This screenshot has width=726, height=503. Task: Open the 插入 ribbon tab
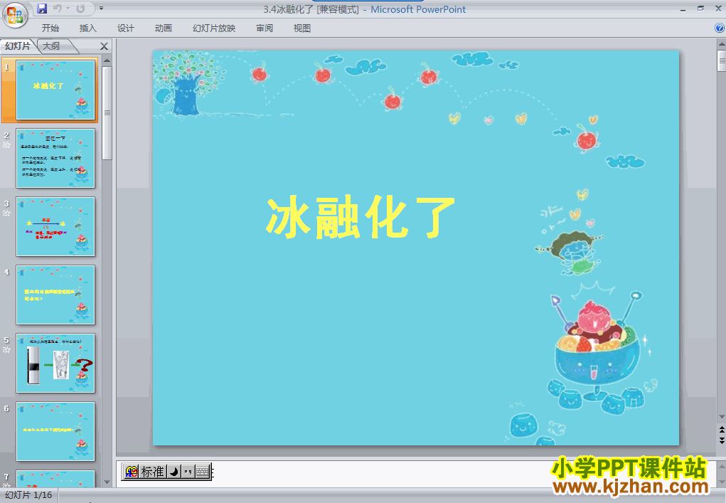tap(87, 28)
